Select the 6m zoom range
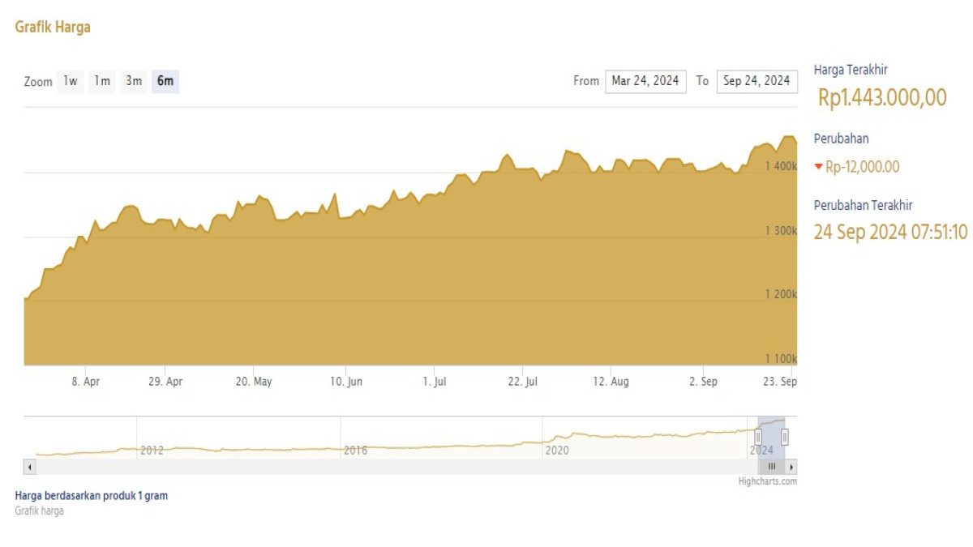 165,81
